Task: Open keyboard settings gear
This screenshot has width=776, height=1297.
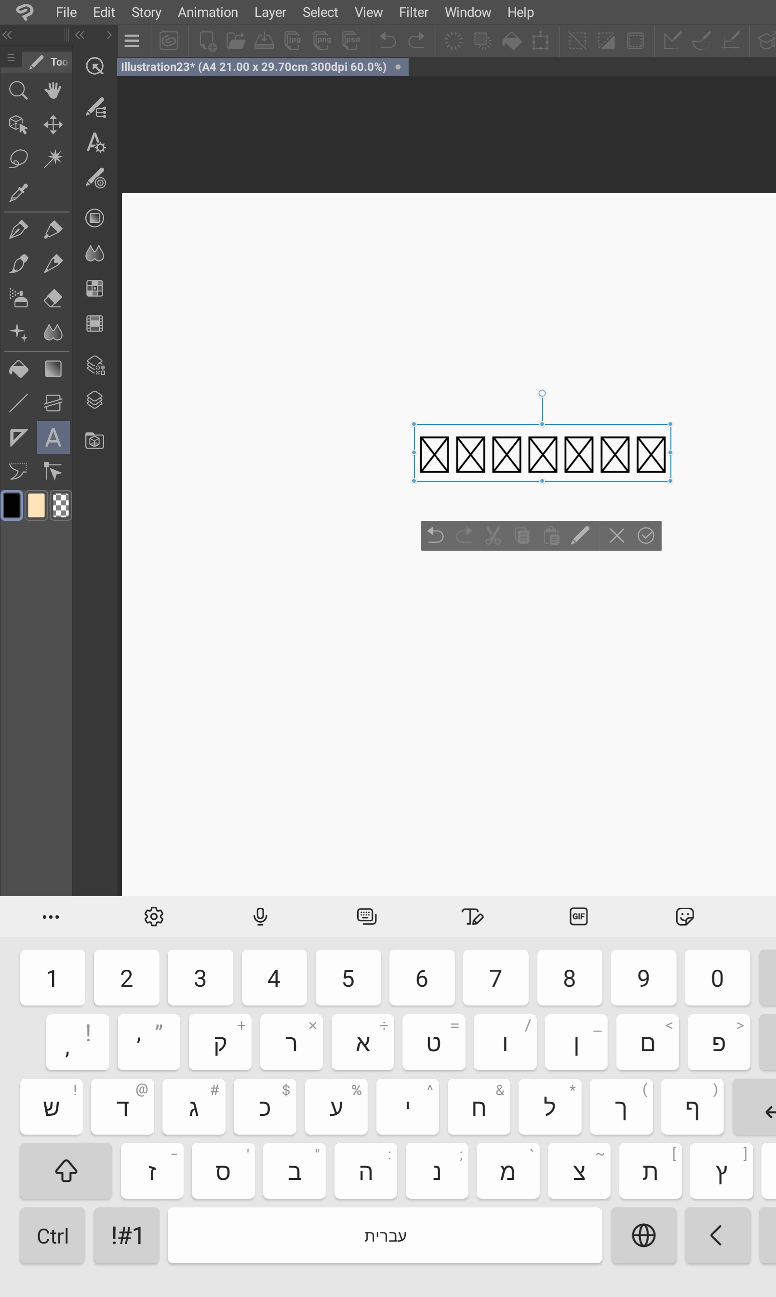Action: [154, 916]
